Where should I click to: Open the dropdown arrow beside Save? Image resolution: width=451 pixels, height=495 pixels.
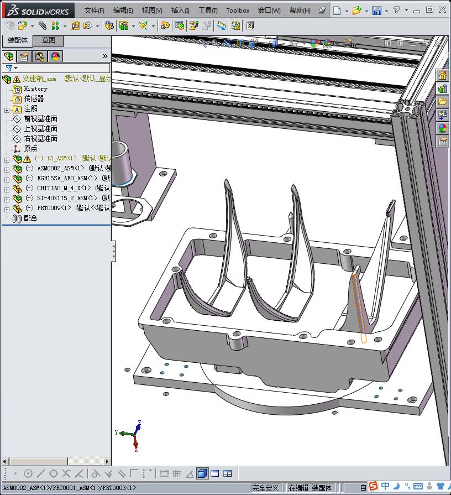386,11
